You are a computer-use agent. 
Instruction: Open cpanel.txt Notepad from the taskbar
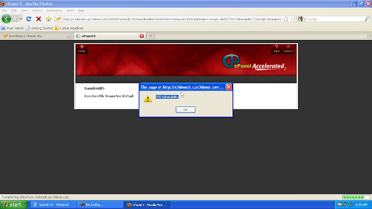[53, 205]
